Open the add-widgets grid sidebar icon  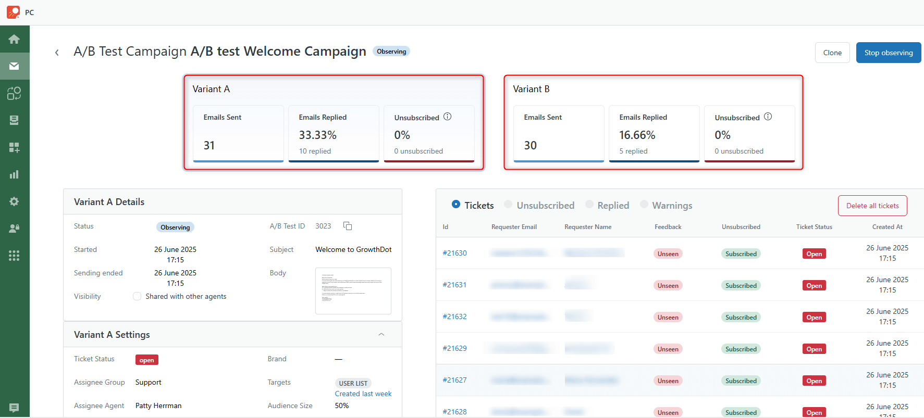coord(14,147)
